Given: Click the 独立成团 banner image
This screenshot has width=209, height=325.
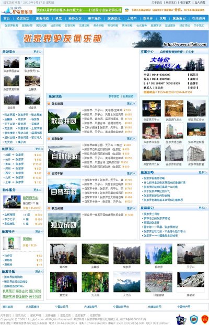Looking at the screenshot, I should [64, 225].
